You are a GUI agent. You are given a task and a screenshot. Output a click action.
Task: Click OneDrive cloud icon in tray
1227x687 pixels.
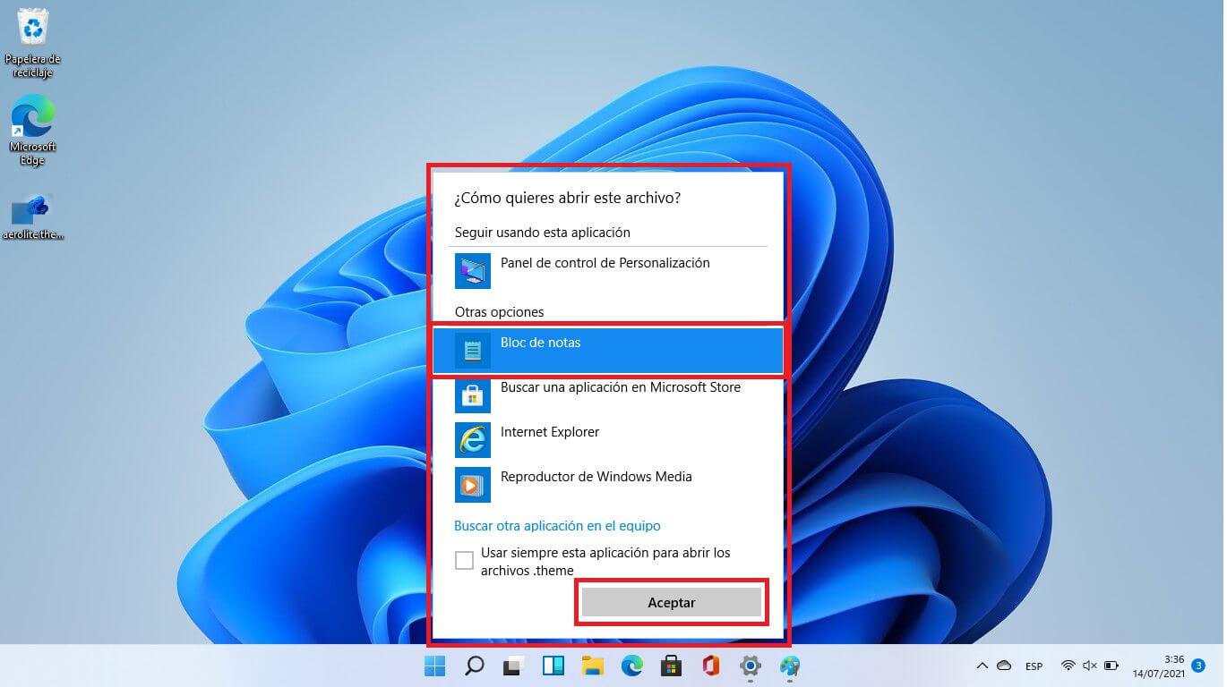tap(1004, 666)
